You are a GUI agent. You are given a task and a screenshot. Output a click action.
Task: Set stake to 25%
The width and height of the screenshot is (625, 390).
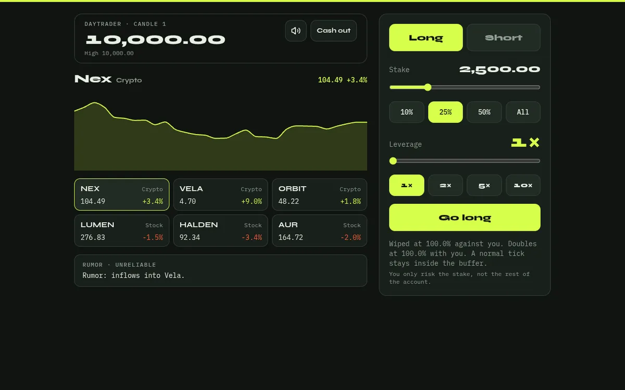coord(445,112)
